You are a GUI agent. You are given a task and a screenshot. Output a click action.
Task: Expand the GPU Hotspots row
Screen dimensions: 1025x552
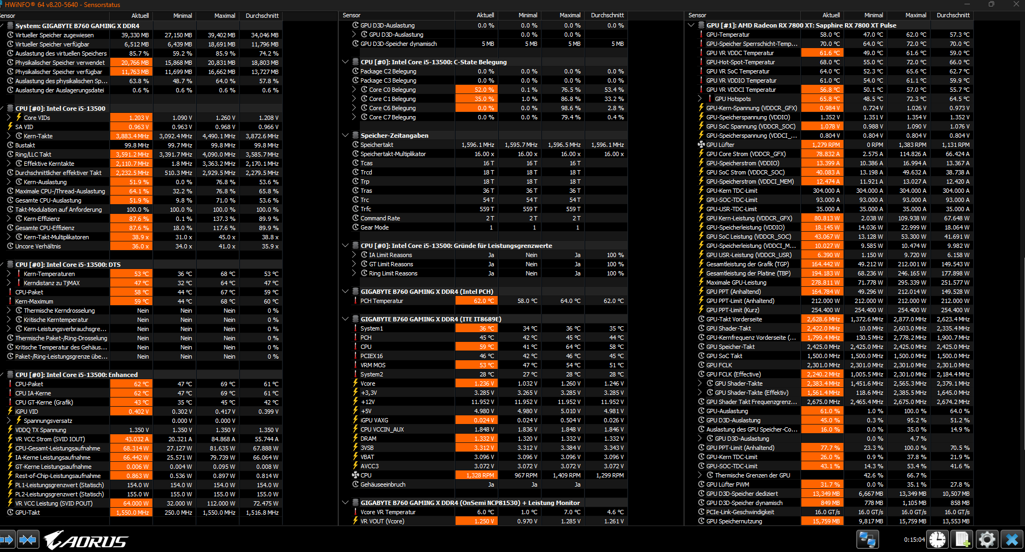[x=700, y=99]
